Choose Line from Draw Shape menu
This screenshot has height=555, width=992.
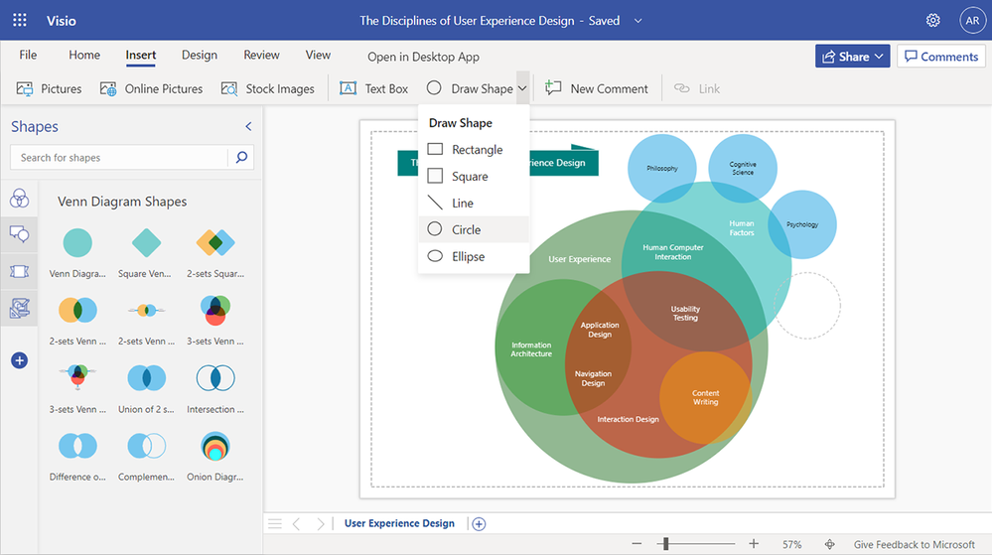[474, 203]
